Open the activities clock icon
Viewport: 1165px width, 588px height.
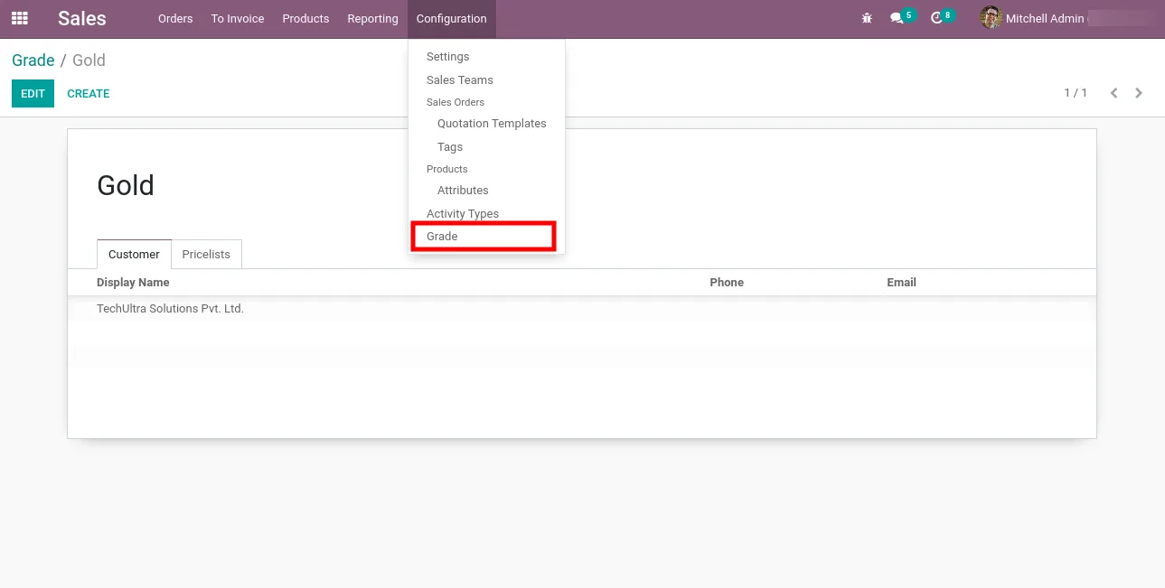click(936, 18)
